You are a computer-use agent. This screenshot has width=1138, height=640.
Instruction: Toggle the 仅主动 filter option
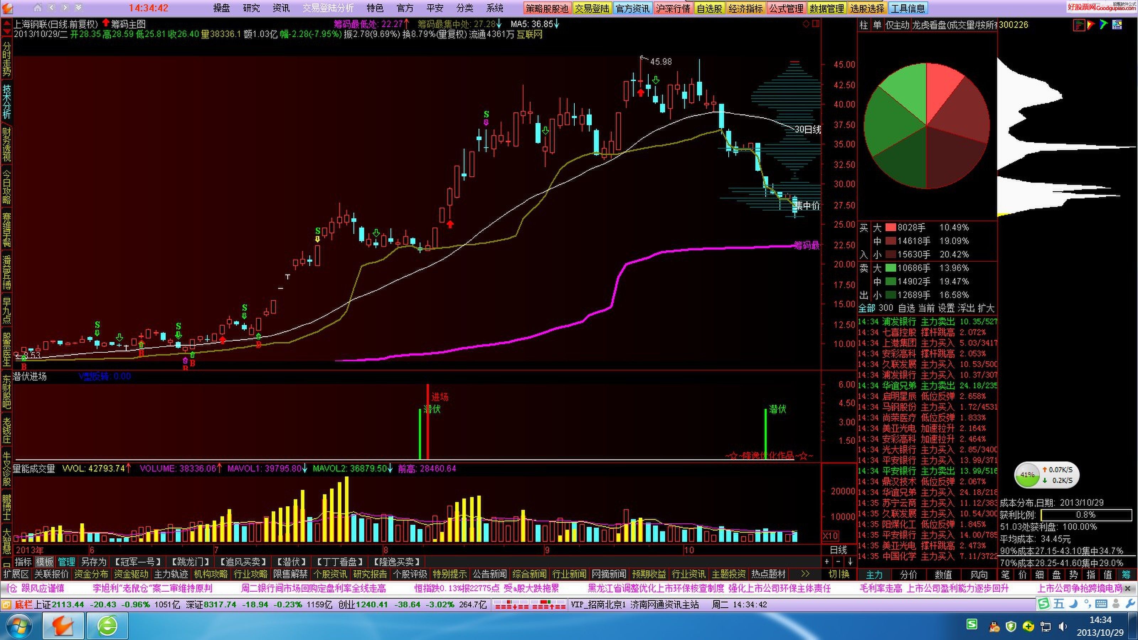[897, 25]
